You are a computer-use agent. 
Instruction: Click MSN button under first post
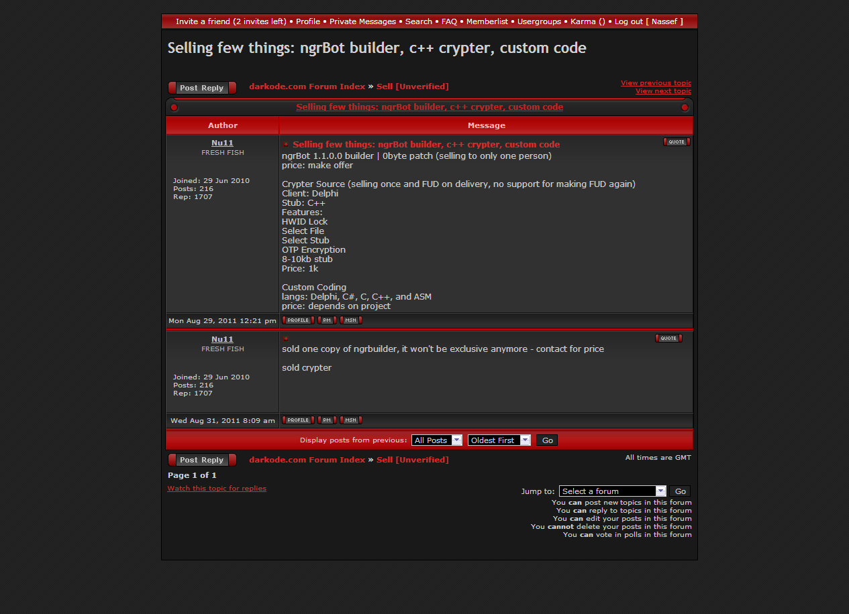351,320
